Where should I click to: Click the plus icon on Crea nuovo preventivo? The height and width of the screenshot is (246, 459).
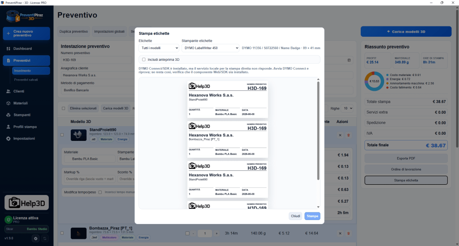tap(8, 33)
